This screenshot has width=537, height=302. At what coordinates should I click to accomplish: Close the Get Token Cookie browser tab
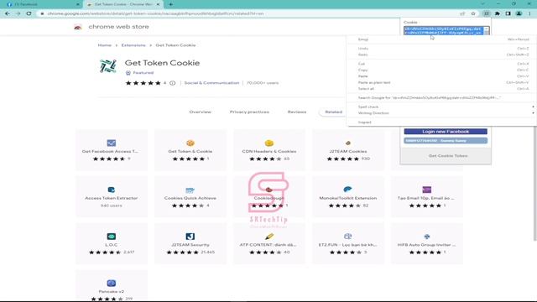pyautogui.click(x=158, y=4)
